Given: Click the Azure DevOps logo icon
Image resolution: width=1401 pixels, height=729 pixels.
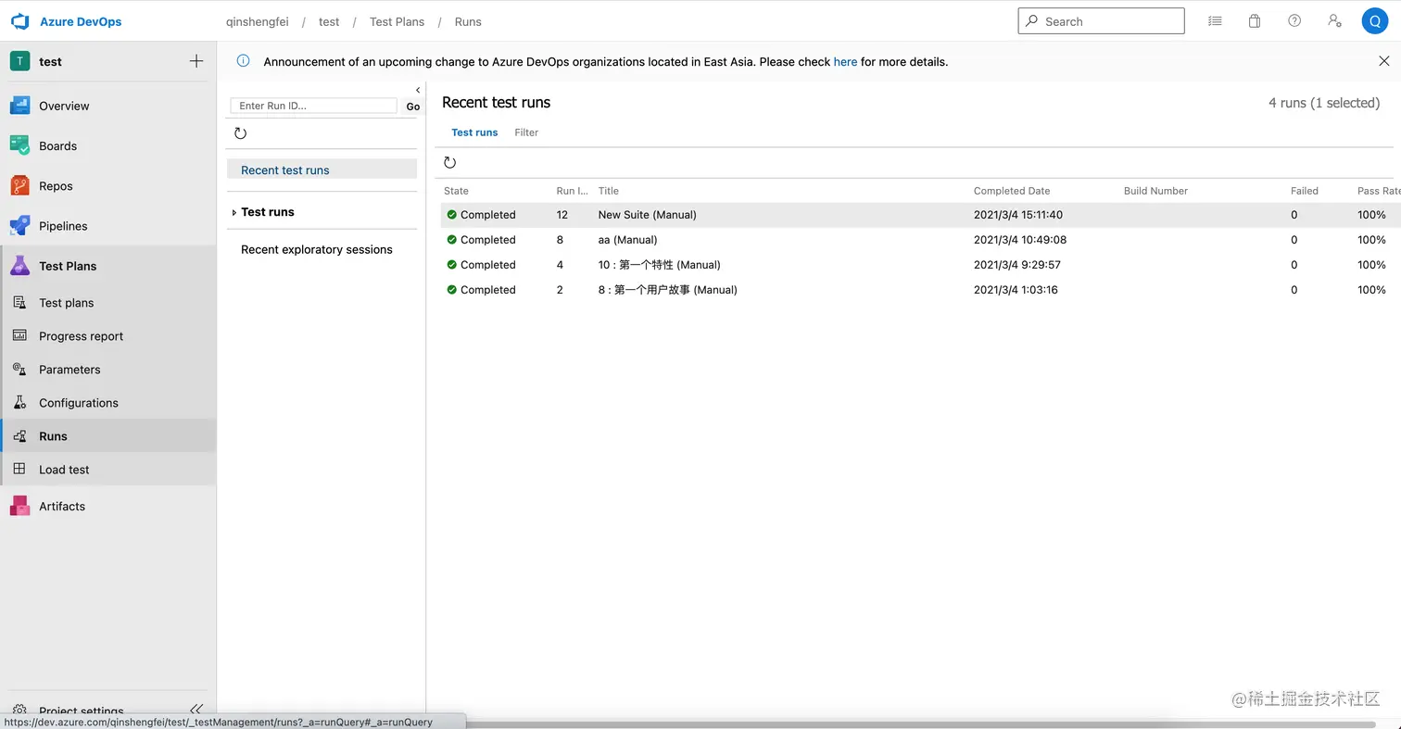Looking at the screenshot, I should 20,21.
